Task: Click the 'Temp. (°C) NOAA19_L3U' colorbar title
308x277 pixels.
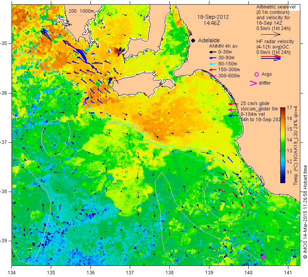Action: 296,159
